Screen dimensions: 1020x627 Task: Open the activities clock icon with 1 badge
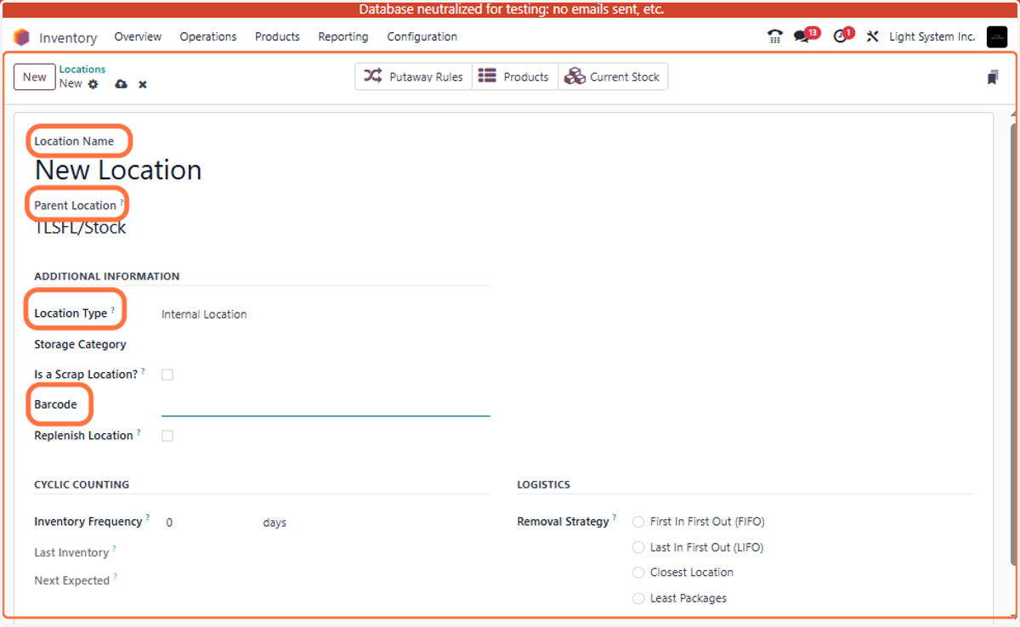point(840,37)
